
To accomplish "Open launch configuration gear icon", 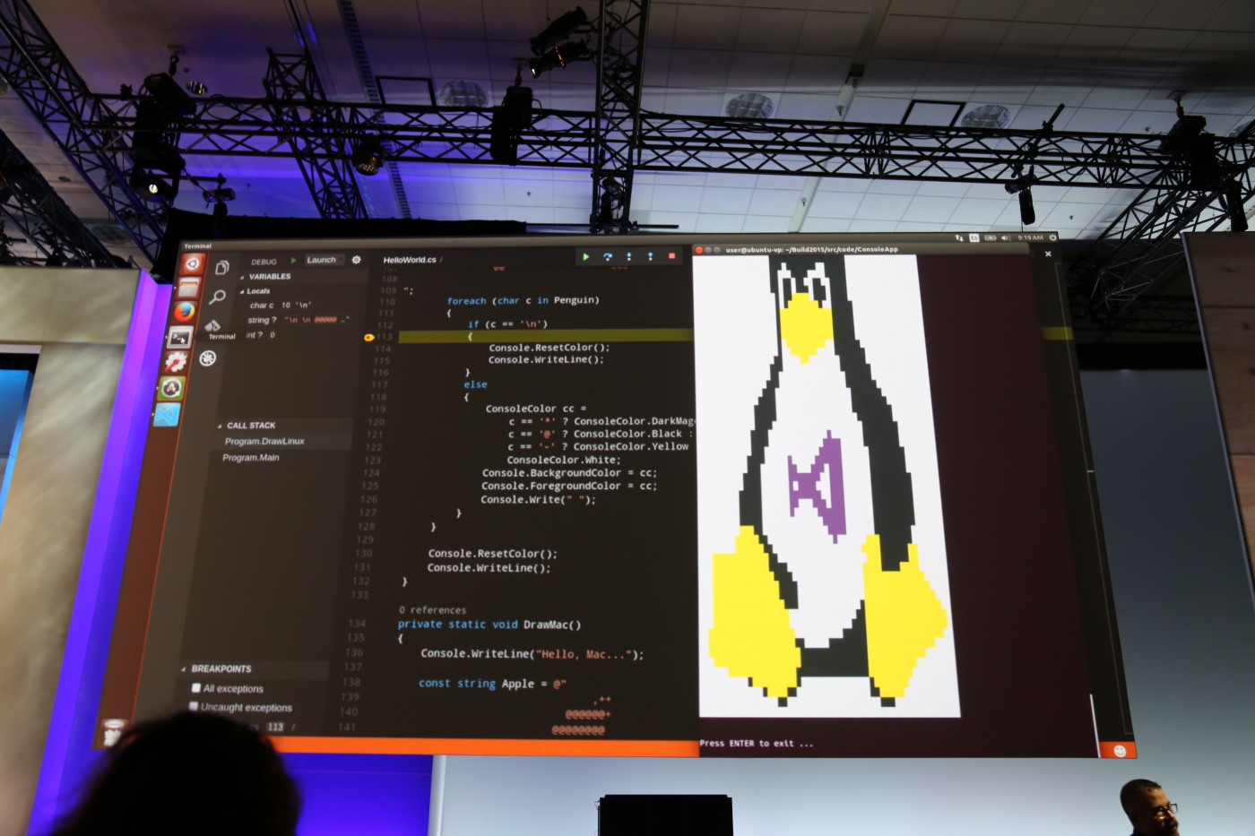I will 356,260.
